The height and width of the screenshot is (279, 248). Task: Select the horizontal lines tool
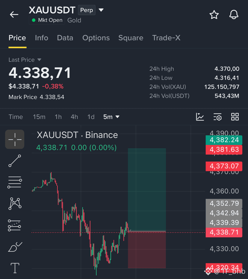tap(15, 182)
